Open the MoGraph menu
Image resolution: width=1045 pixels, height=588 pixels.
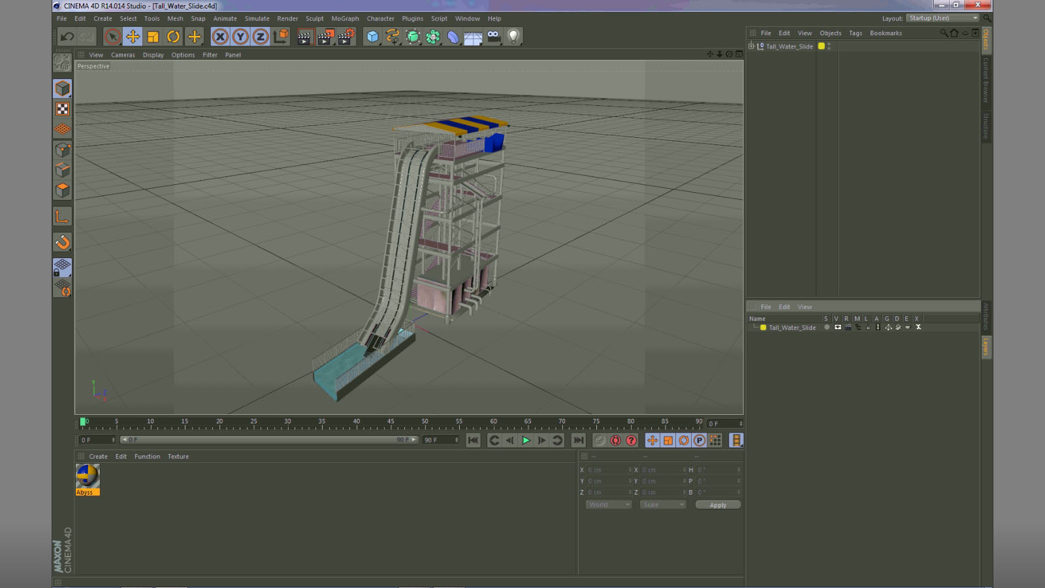[x=345, y=19]
